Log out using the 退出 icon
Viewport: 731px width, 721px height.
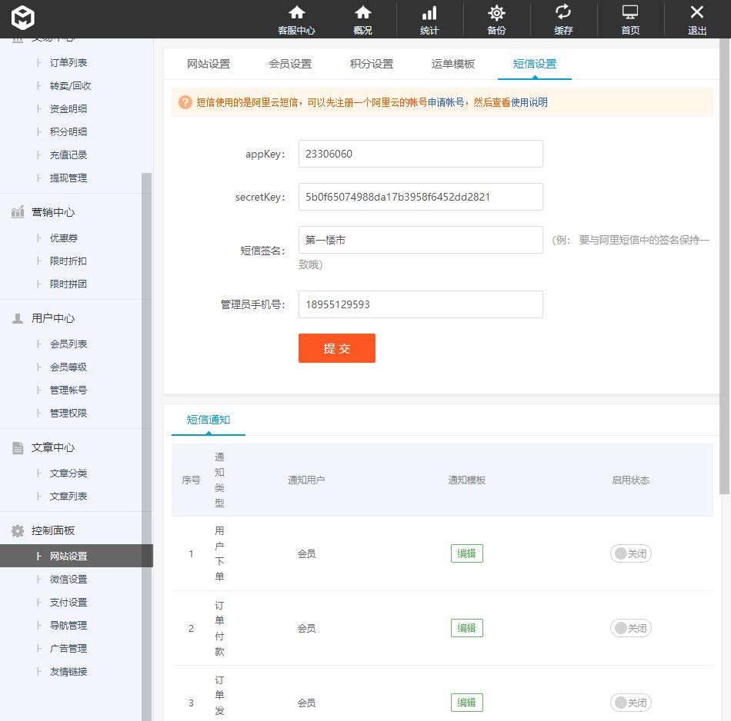[x=696, y=19]
